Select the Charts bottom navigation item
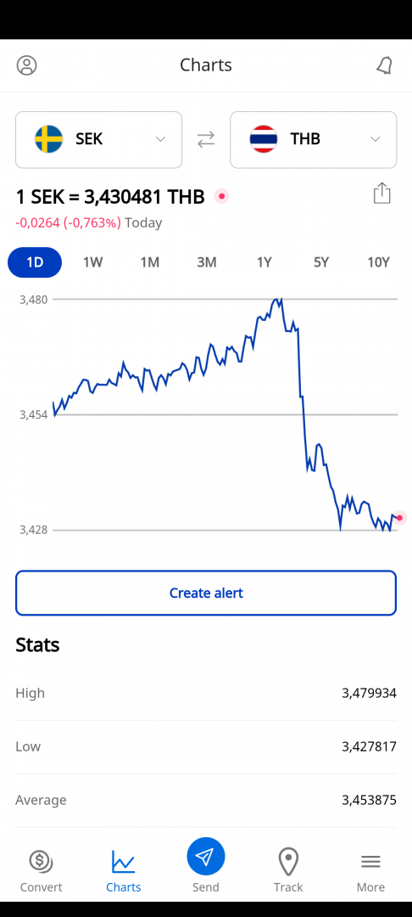Screen dimensions: 412x917 pos(123,871)
